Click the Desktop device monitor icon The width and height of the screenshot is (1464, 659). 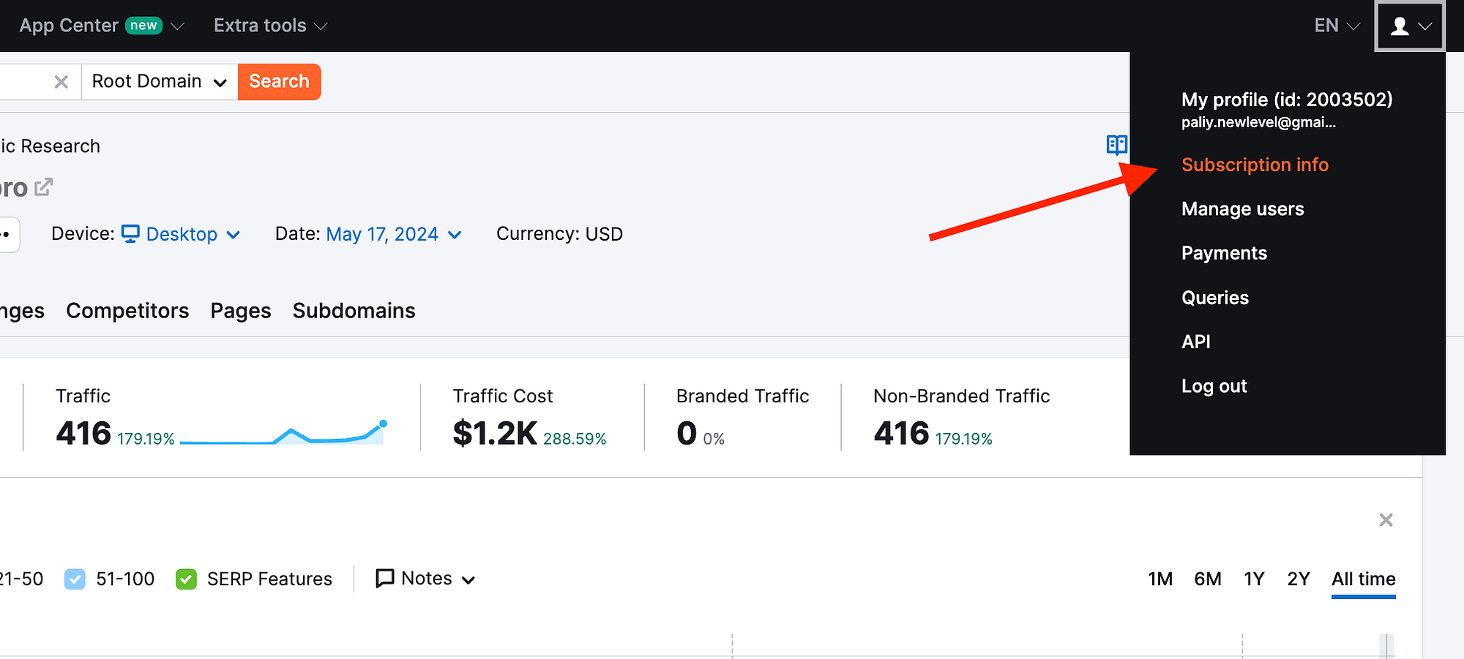tap(130, 234)
